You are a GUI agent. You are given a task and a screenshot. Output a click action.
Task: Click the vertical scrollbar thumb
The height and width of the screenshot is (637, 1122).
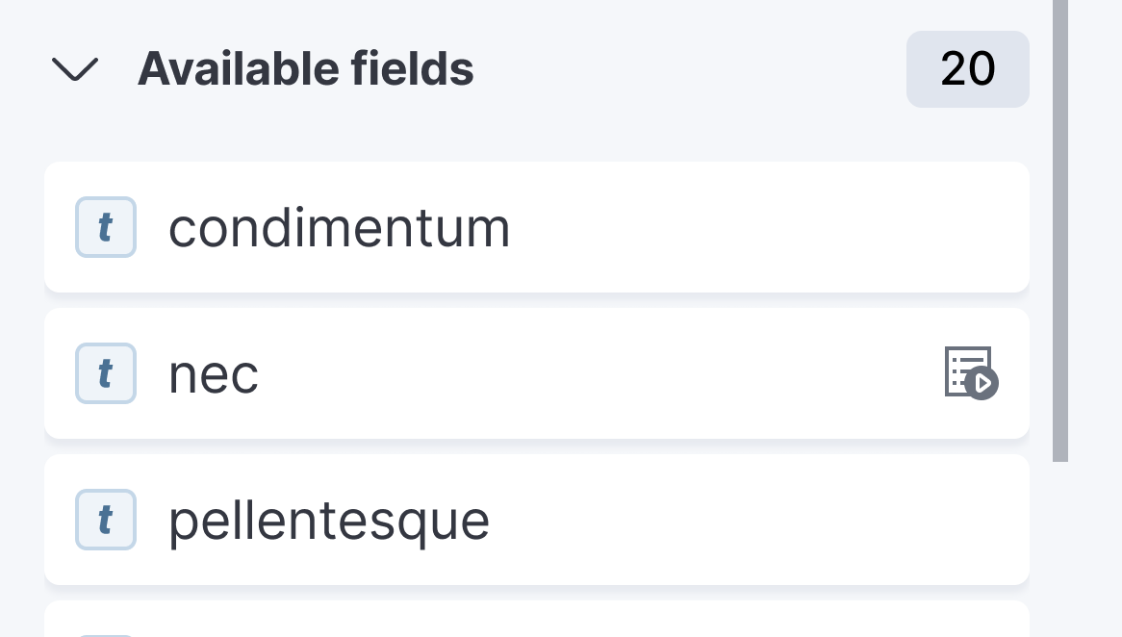pos(1061,231)
